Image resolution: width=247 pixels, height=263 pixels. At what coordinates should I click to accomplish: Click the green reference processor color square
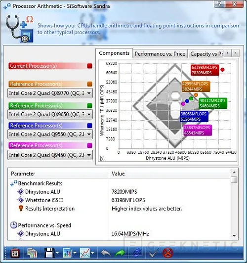[x=89, y=105]
